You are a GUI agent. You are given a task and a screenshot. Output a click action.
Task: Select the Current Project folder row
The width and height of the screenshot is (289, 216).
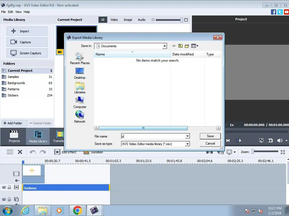pos(27,71)
